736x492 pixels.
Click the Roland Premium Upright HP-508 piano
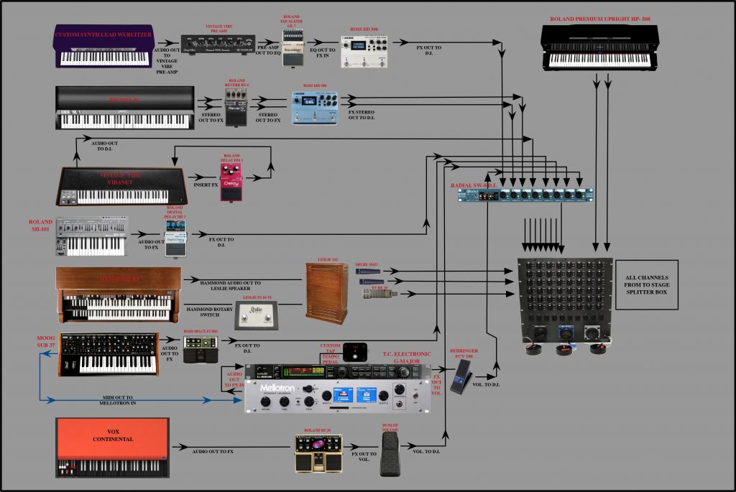coord(601,50)
